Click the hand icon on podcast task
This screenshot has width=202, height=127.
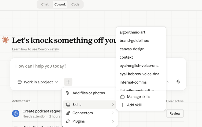point(16,113)
